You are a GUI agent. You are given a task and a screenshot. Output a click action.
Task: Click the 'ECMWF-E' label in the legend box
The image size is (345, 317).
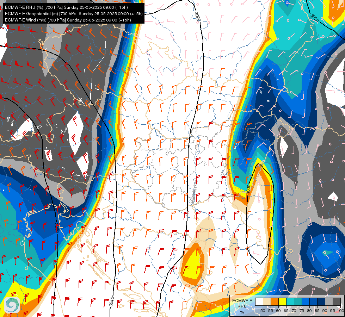tap(242, 301)
